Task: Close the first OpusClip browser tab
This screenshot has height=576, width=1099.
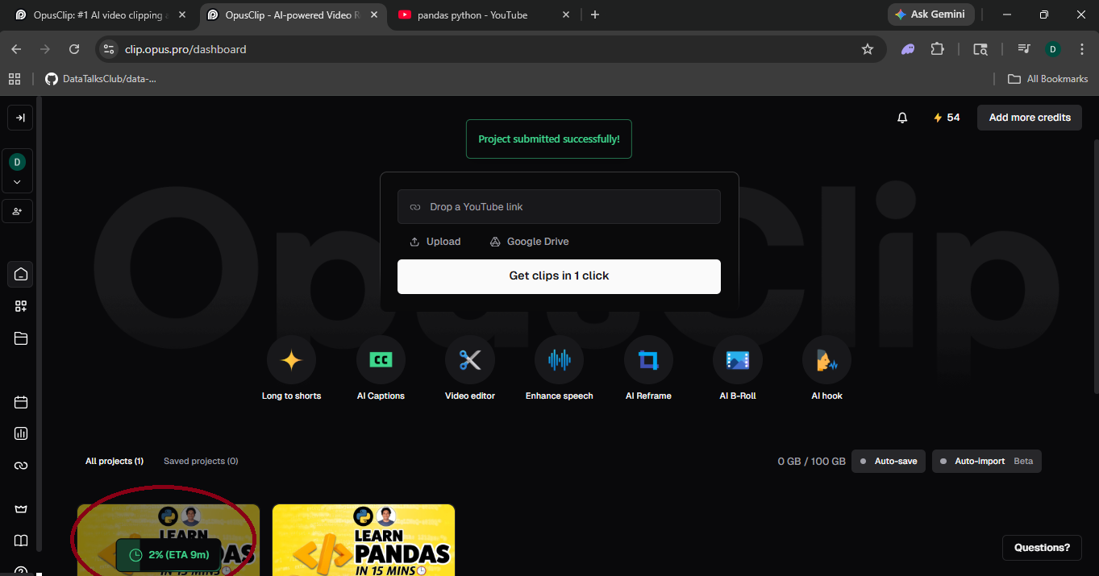Action: point(182,15)
